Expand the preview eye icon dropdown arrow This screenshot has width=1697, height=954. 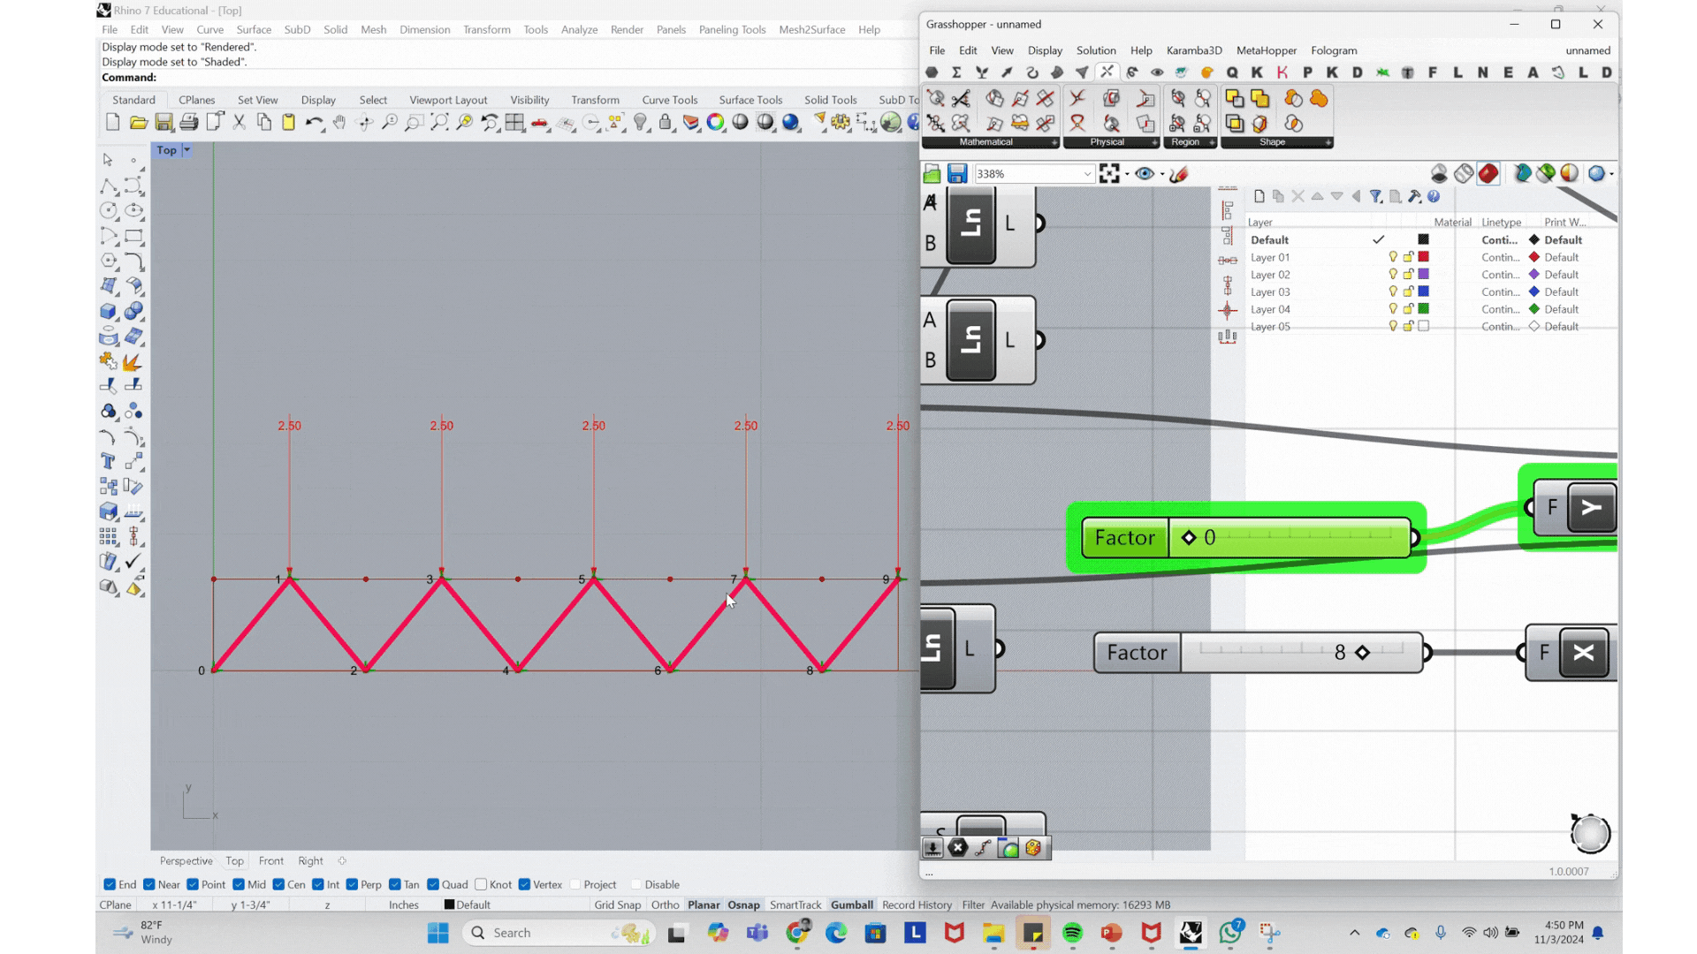pos(1162,174)
